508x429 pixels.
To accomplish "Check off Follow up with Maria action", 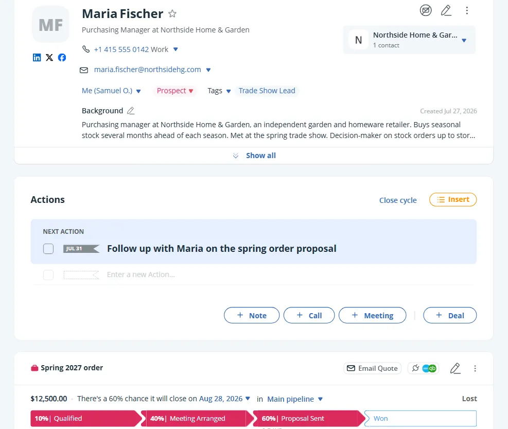I will [48, 249].
